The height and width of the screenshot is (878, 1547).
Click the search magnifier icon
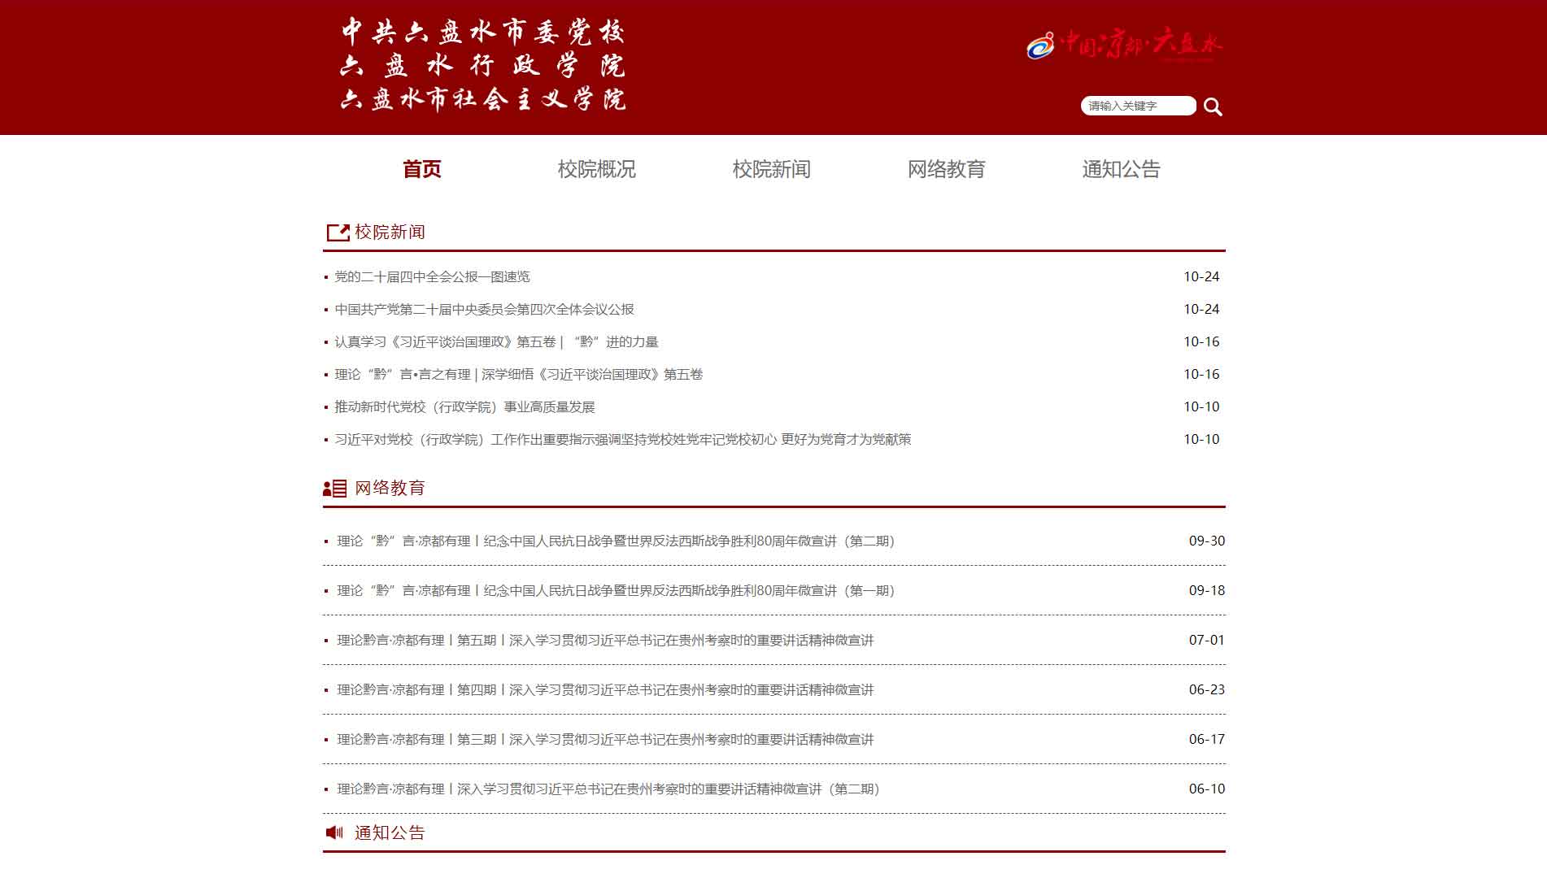(x=1213, y=106)
